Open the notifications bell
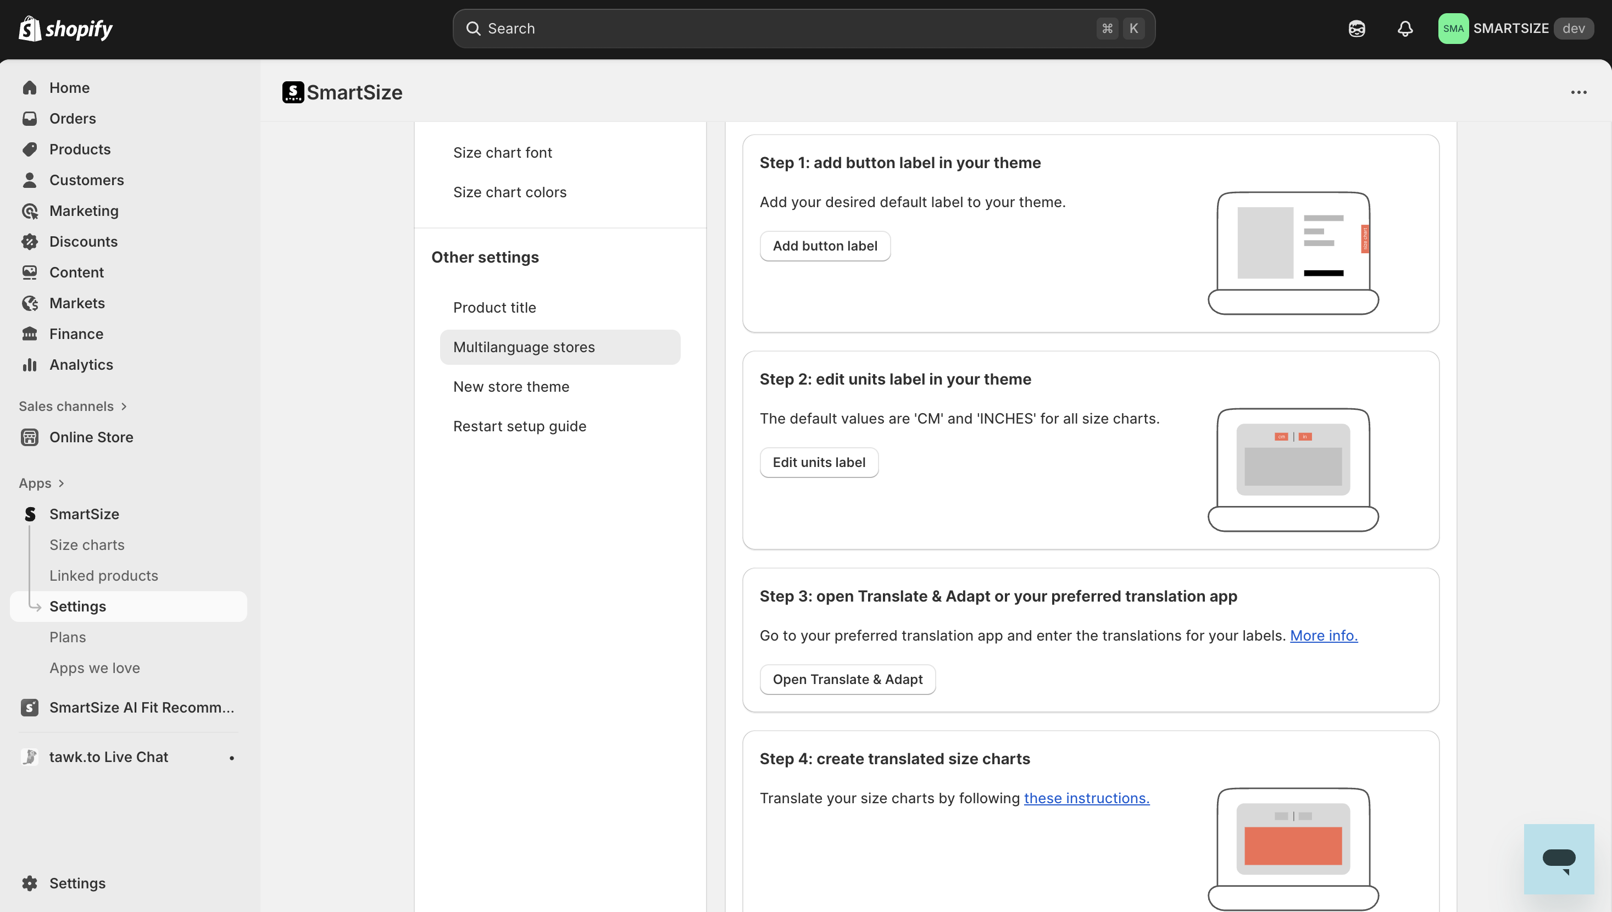This screenshot has height=912, width=1612. [1405, 28]
